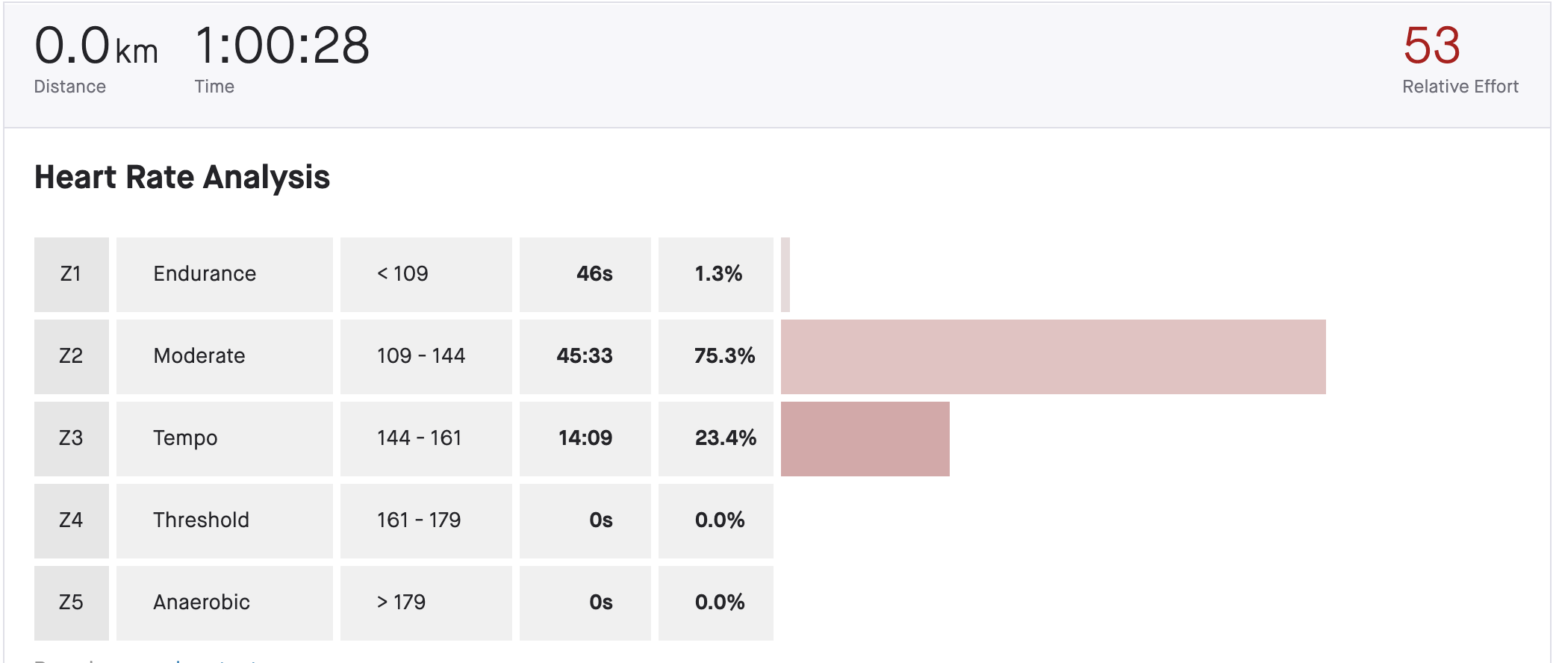Select the 45:33 time in zone
The height and width of the screenshot is (663, 1556).
coord(584,356)
